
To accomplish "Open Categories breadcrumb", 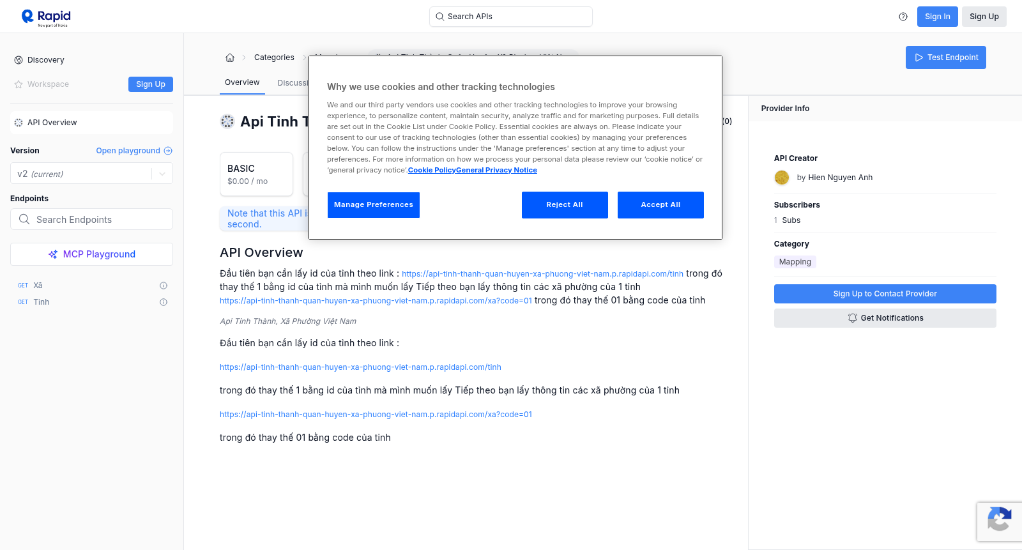I will point(274,57).
